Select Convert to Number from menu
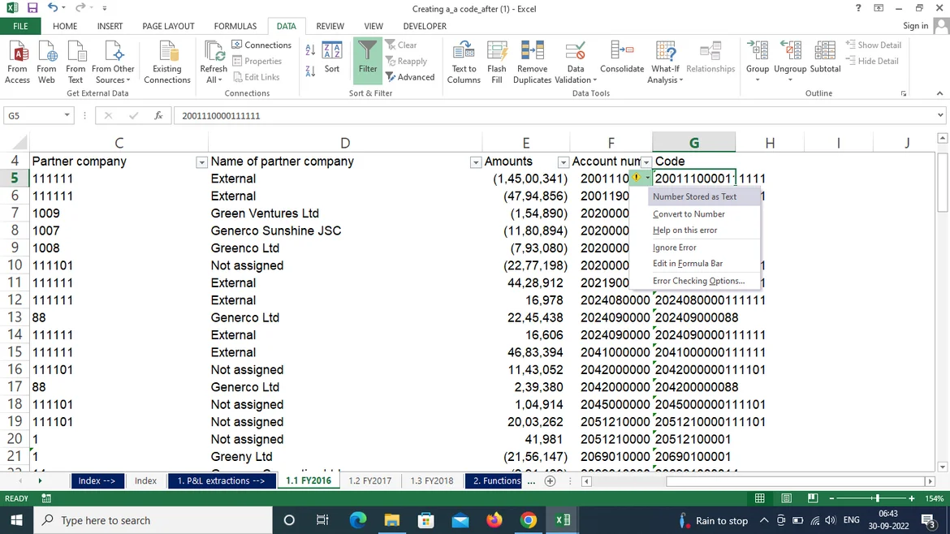Viewport: 950px width, 534px height. click(x=689, y=214)
